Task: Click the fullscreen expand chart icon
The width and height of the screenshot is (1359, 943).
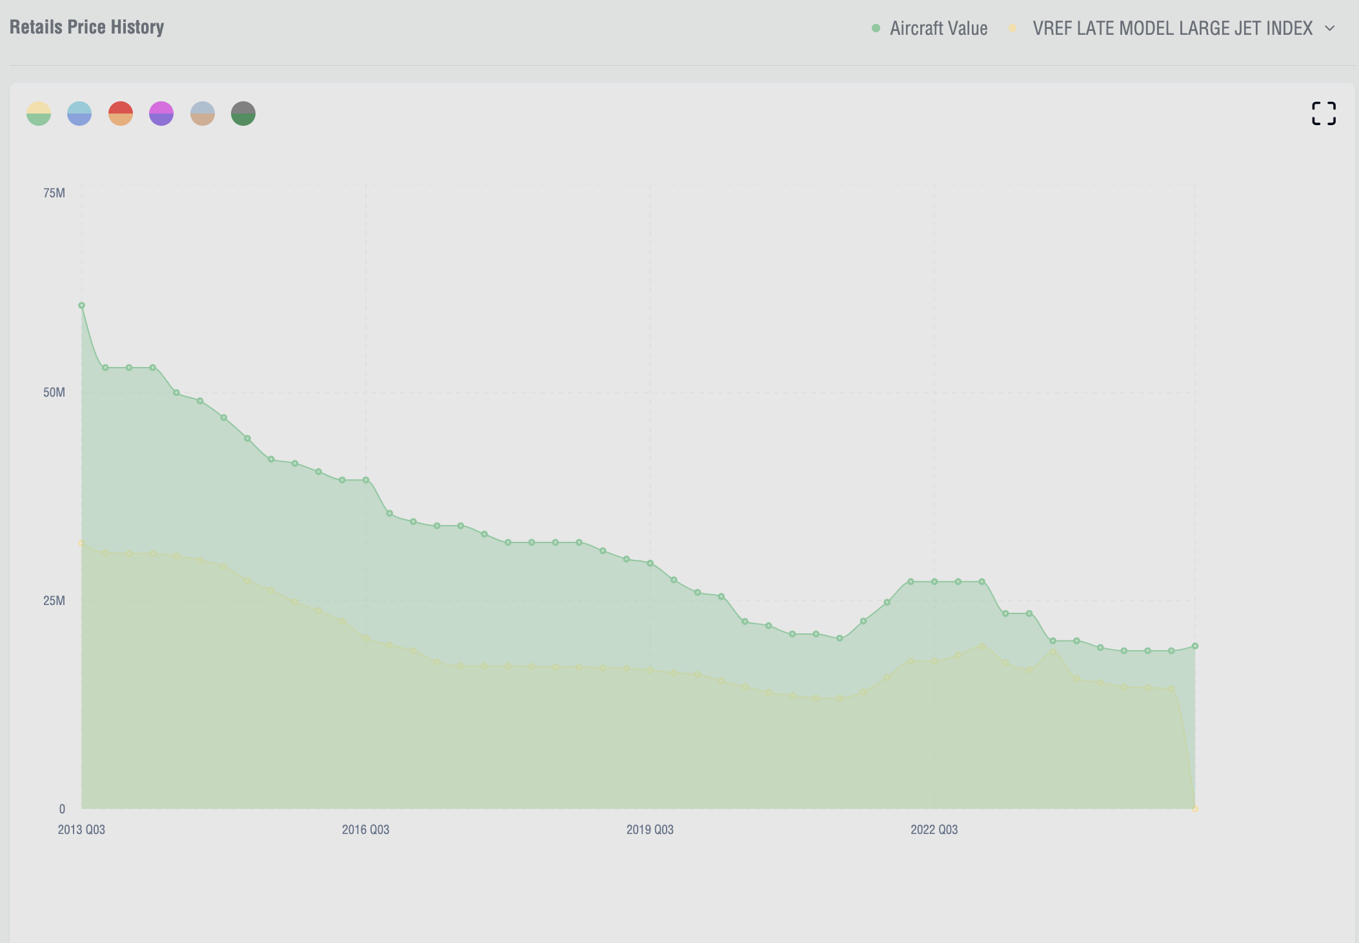Action: tap(1324, 114)
